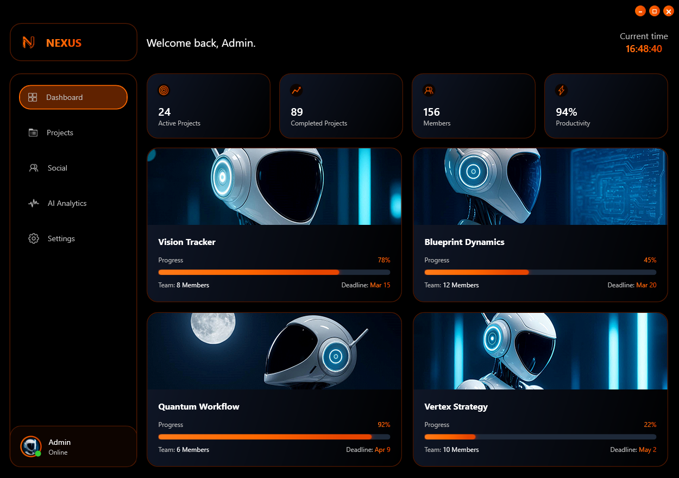Image resolution: width=679 pixels, height=478 pixels.
Task: Click the current time display
Action: click(644, 49)
